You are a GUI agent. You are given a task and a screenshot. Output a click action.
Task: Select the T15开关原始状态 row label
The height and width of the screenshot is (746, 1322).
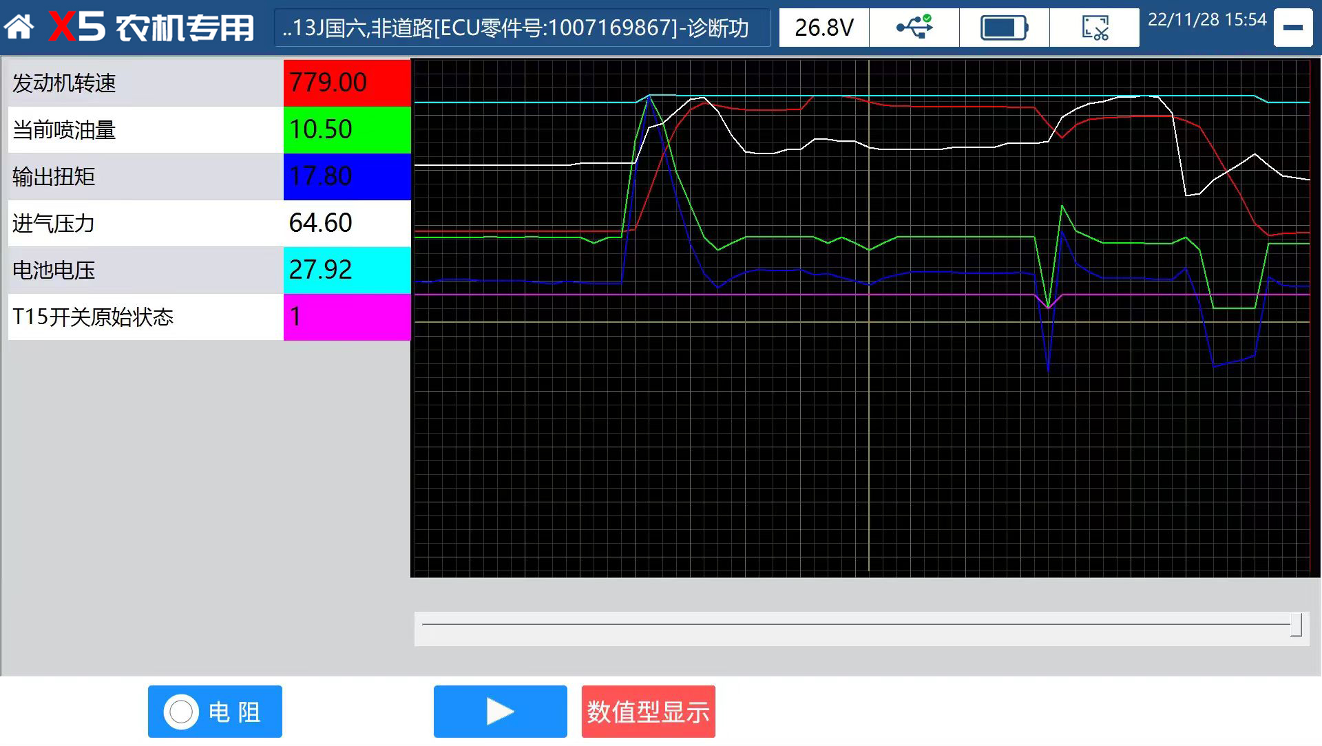146,317
